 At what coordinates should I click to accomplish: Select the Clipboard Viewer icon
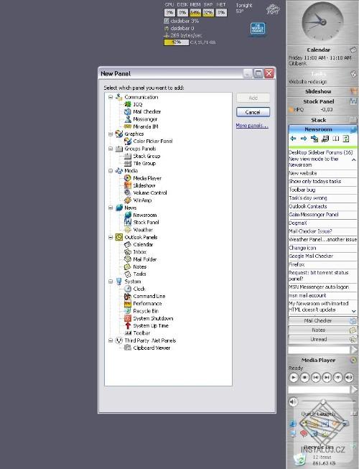click(x=128, y=348)
